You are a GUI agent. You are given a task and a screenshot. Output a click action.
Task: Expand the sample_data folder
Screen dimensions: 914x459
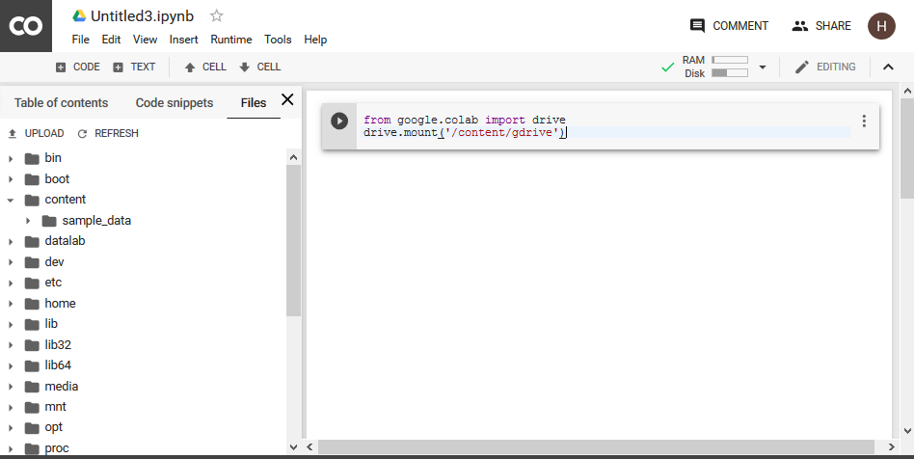[28, 221]
